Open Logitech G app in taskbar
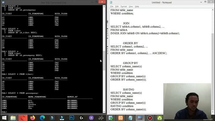The height and width of the screenshot is (121, 215). coord(81,118)
